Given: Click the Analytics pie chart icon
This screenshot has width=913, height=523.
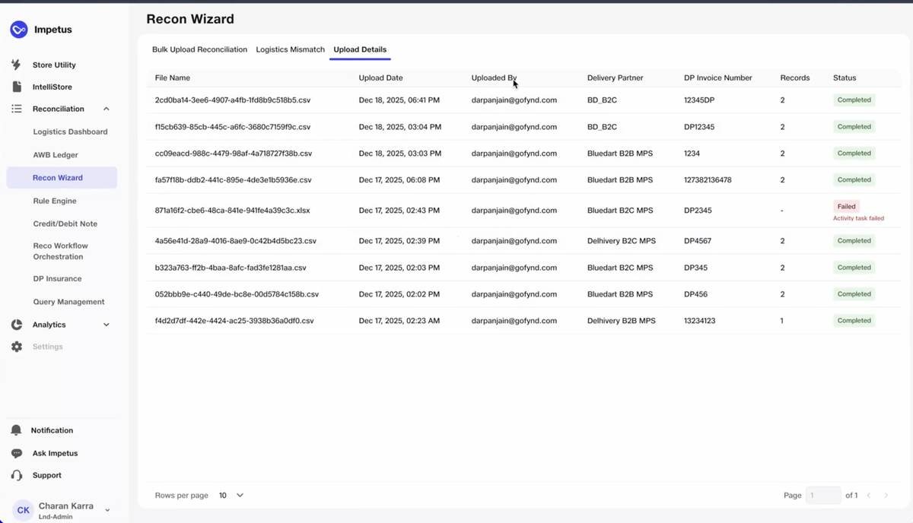Looking at the screenshot, I should (16, 325).
